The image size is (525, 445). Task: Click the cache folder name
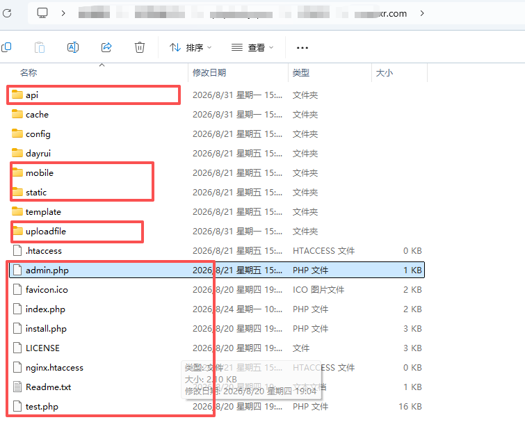point(37,115)
